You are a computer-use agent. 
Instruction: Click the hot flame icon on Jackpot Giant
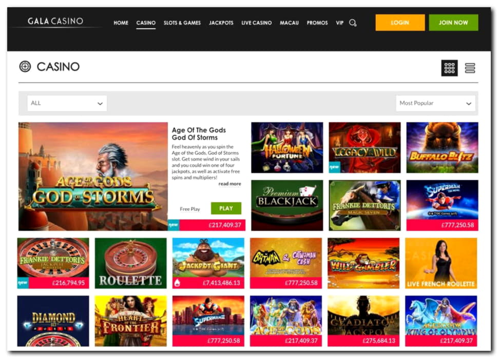coord(177,283)
